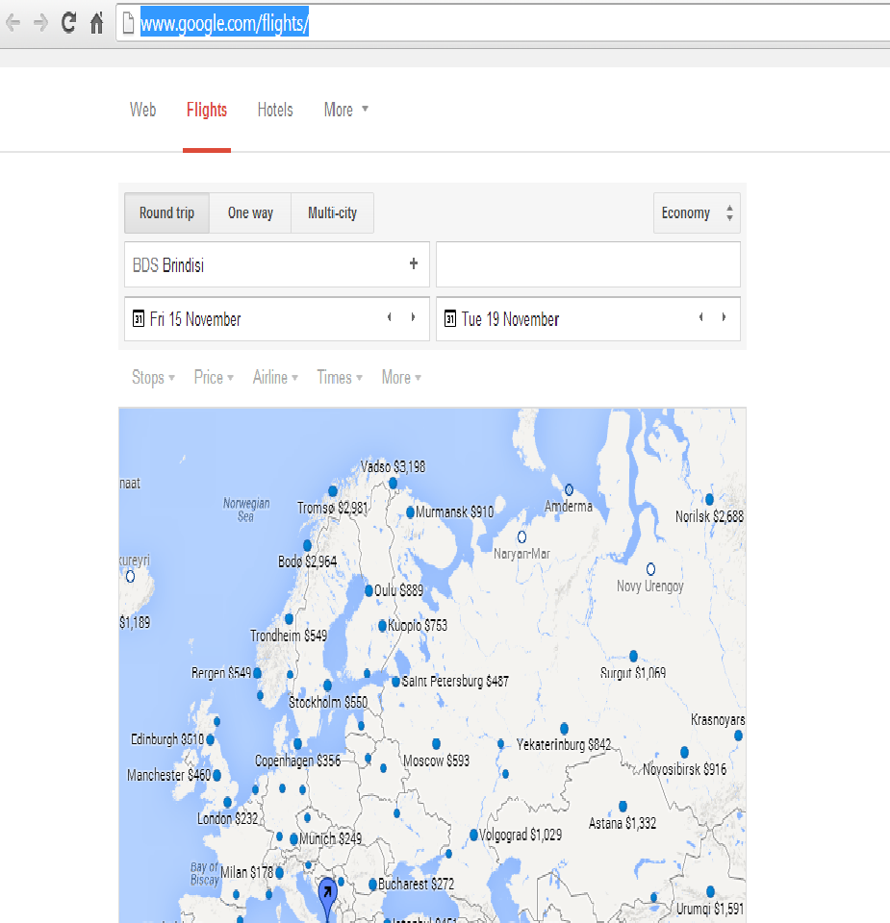
Task: Open the browser home page icon
Action: coord(96,23)
